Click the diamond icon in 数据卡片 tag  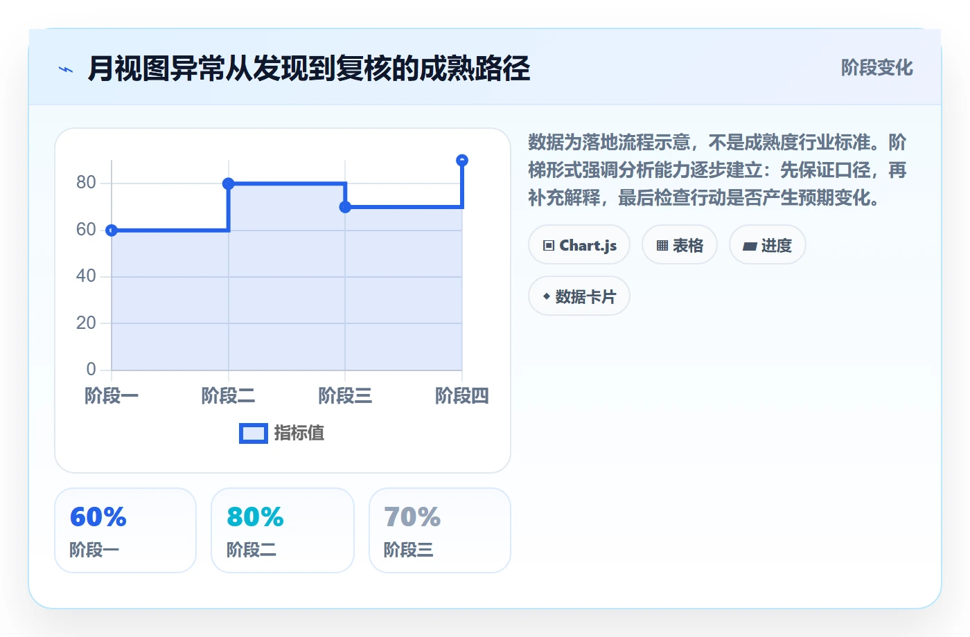coord(547,296)
